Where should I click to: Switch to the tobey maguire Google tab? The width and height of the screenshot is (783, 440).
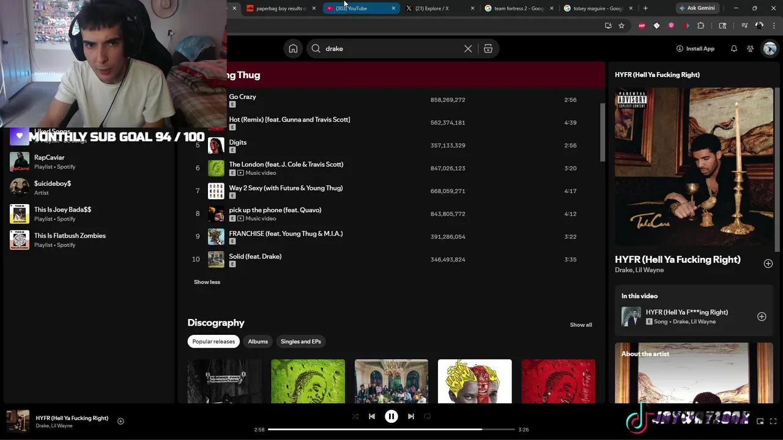click(x=598, y=9)
